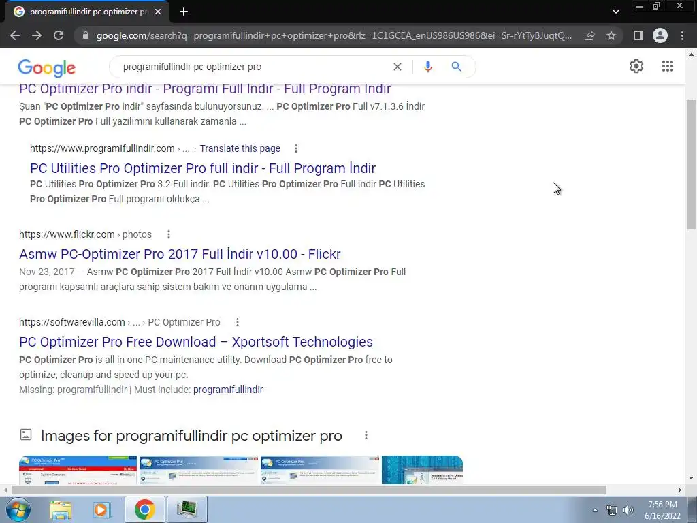Open the Windows Start menu
The image size is (697, 523).
tap(17, 509)
